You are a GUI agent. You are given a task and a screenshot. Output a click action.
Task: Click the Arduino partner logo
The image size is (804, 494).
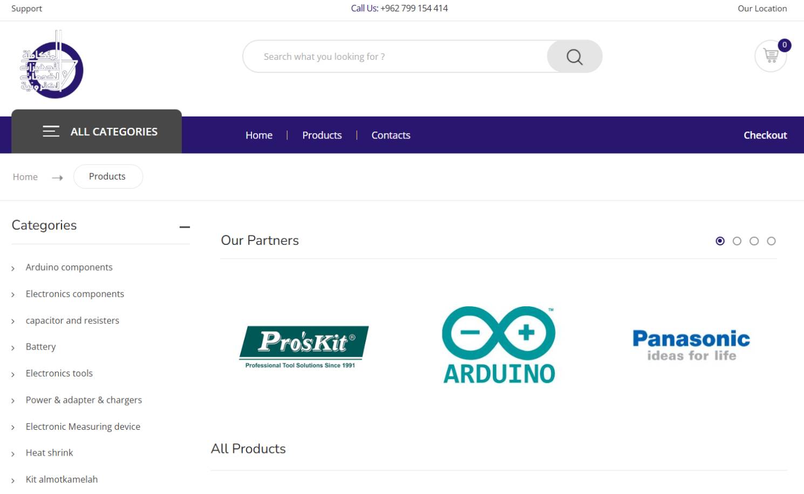499,345
